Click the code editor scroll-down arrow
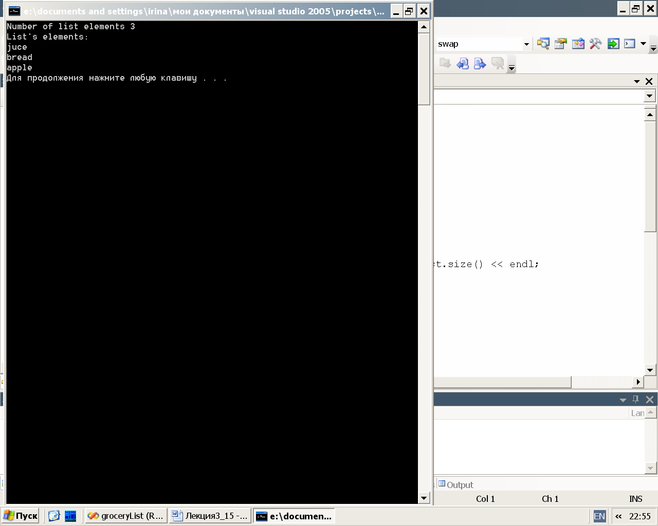The width and height of the screenshot is (658, 526). pos(650,370)
